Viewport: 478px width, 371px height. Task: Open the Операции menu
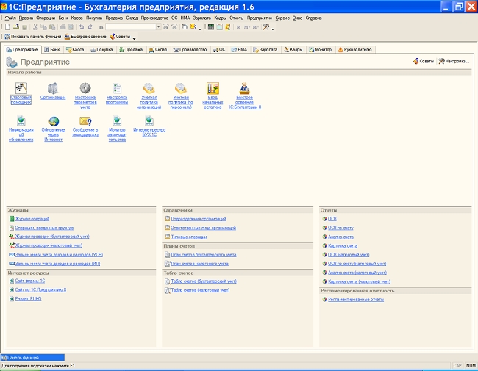tap(45, 16)
